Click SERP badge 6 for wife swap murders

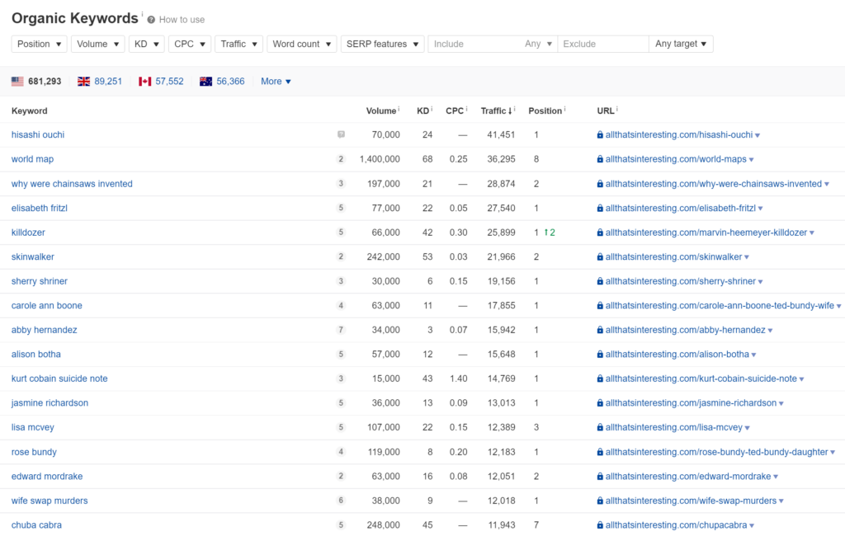coord(341,501)
